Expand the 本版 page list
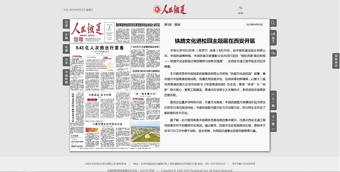The height and width of the screenshot is (172, 340). tap(66, 36)
